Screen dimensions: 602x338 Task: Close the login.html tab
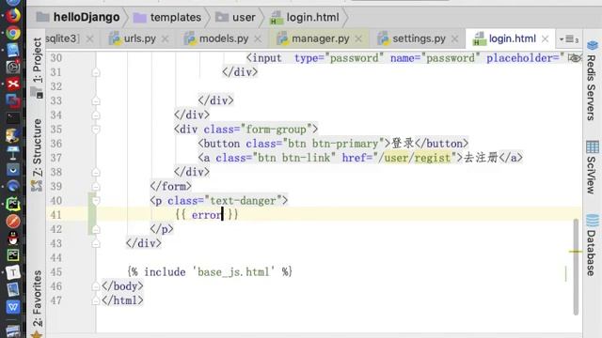tap(546, 39)
